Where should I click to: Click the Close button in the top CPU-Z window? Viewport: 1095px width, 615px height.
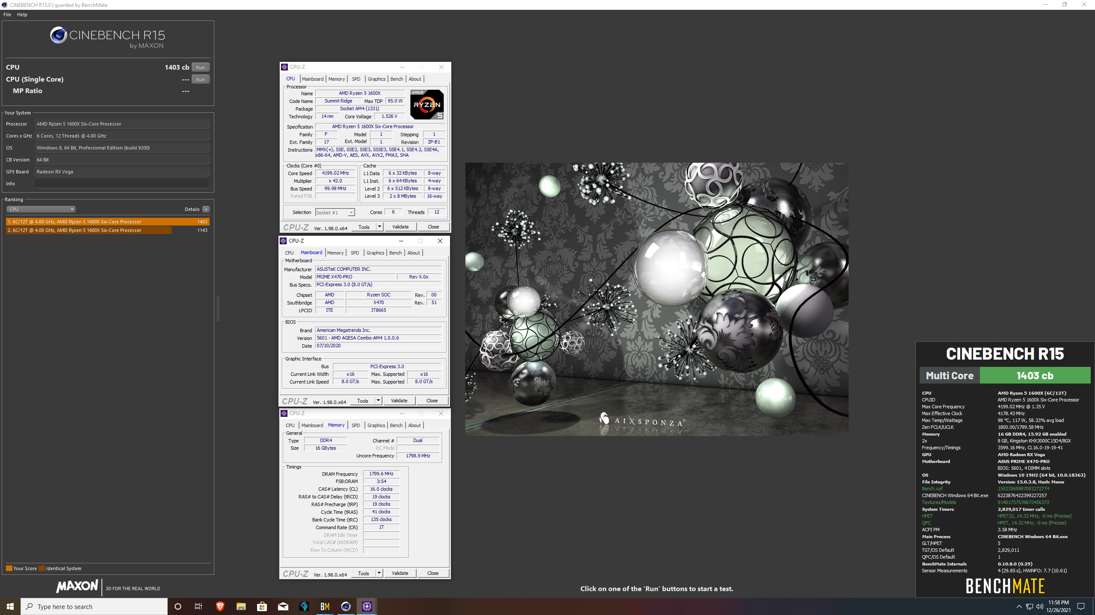(x=433, y=227)
